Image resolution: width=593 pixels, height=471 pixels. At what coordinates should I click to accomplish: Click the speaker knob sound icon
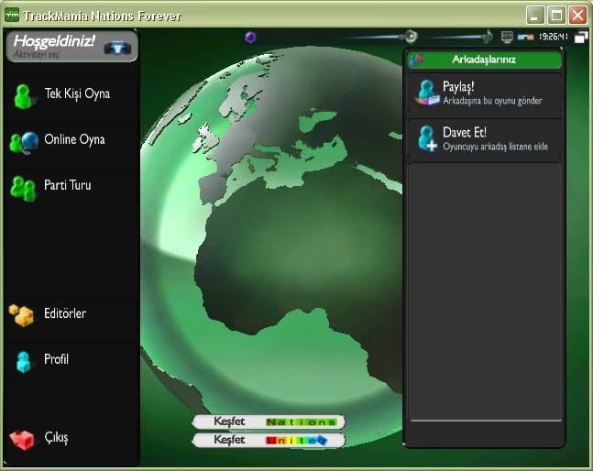pyautogui.click(x=412, y=37)
